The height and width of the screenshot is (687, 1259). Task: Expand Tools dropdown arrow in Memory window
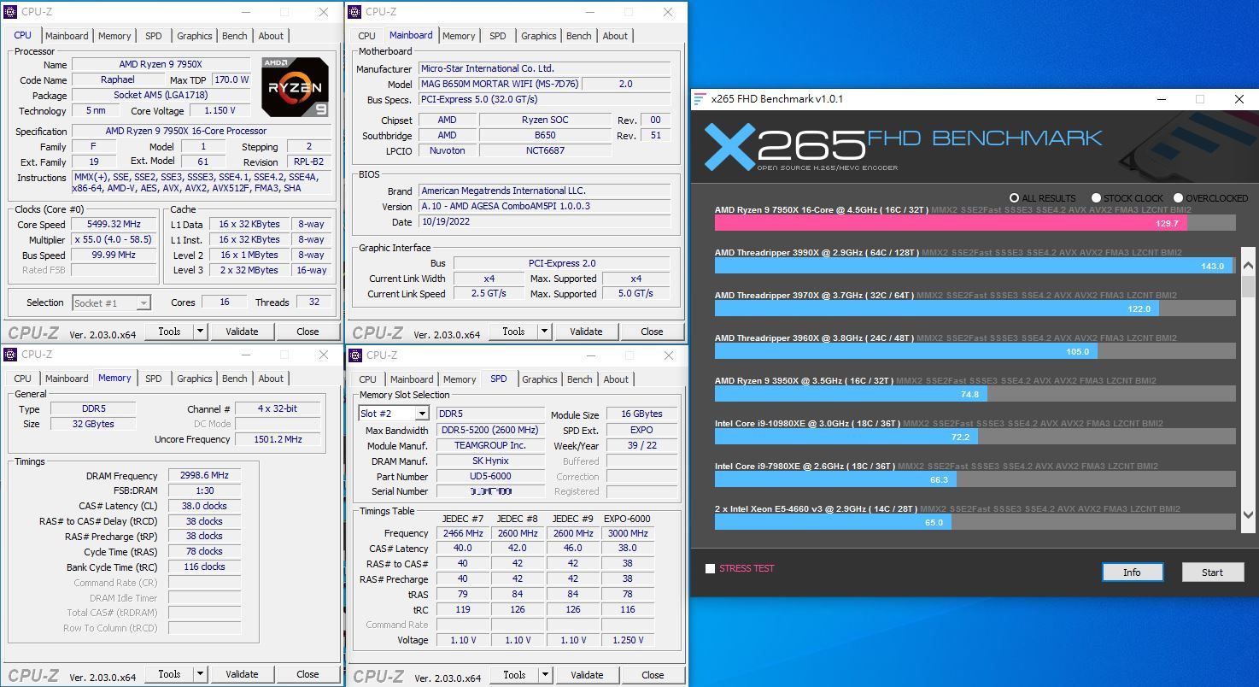tap(201, 674)
